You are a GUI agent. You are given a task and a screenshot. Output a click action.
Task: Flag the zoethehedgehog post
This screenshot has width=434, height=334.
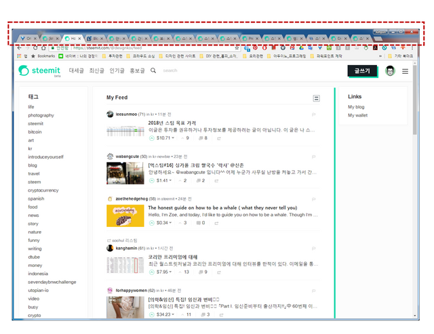tap(313, 199)
